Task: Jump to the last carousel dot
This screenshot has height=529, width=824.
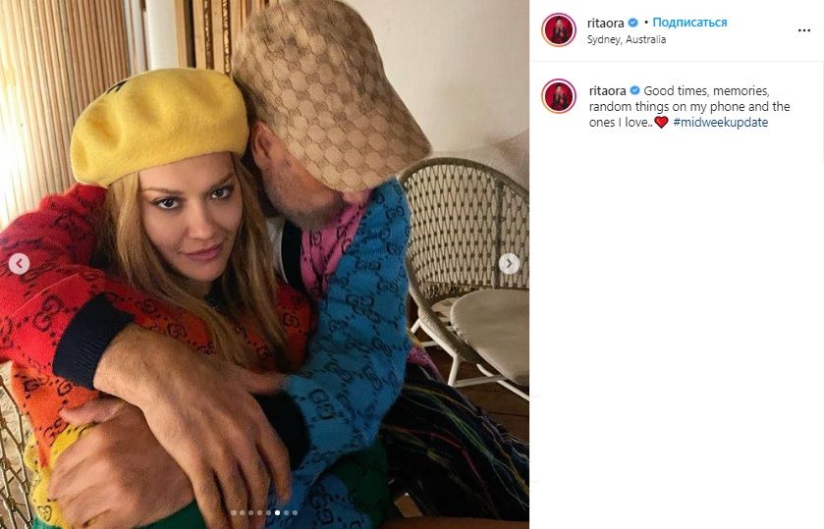Action: coord(295,512)
